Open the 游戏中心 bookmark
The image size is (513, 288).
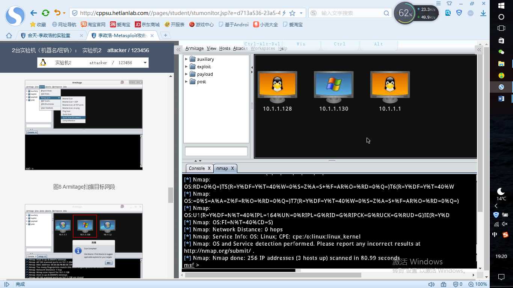[201, 24]
